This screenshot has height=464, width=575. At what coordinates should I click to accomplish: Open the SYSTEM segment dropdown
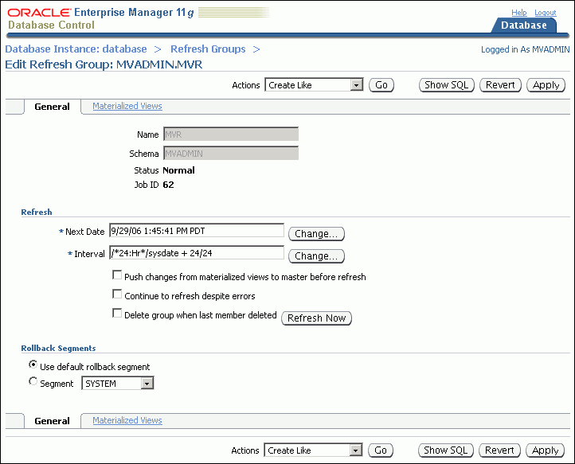(118, 384)
